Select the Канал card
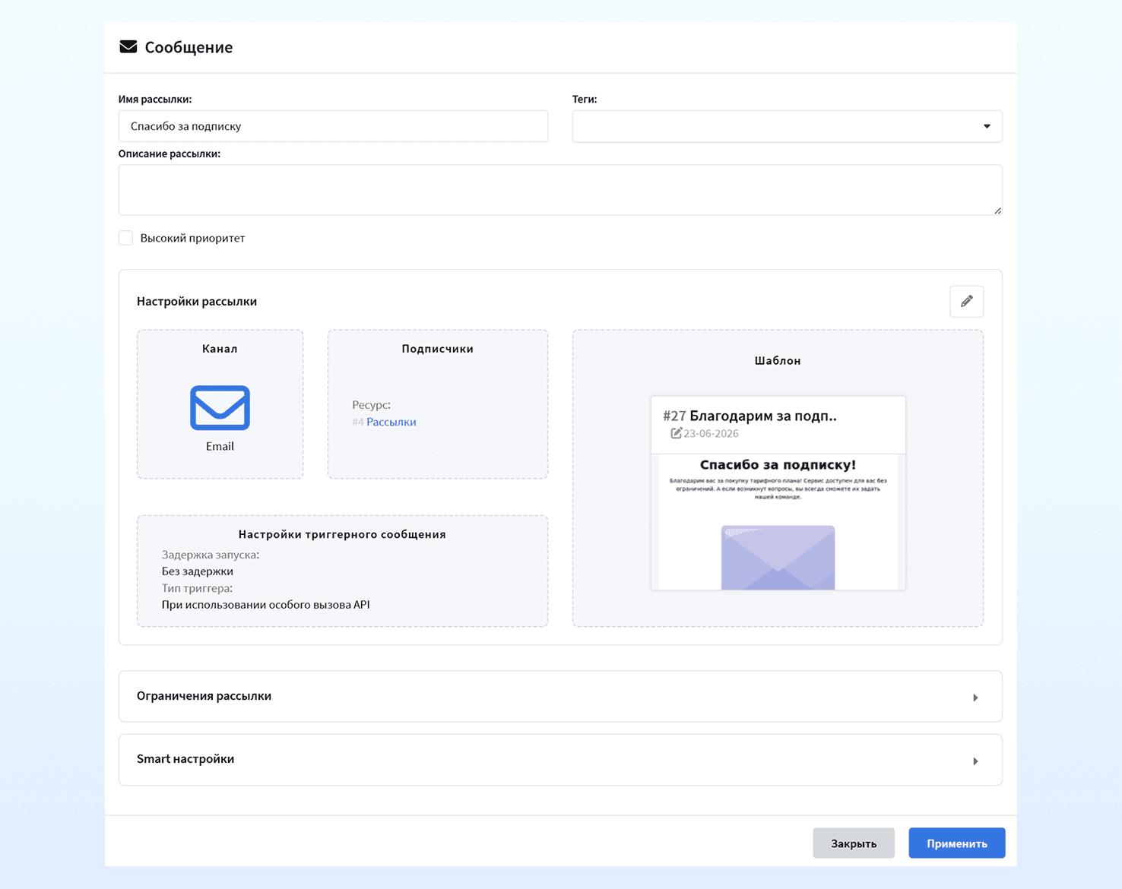This screenshot has width=1122, height=889. [220, 404]
